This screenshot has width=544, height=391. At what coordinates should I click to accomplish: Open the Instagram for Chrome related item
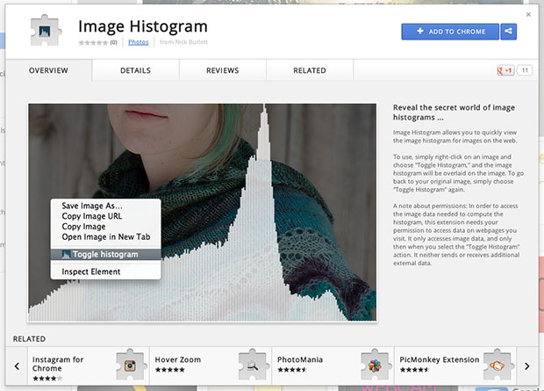(89, 366)
